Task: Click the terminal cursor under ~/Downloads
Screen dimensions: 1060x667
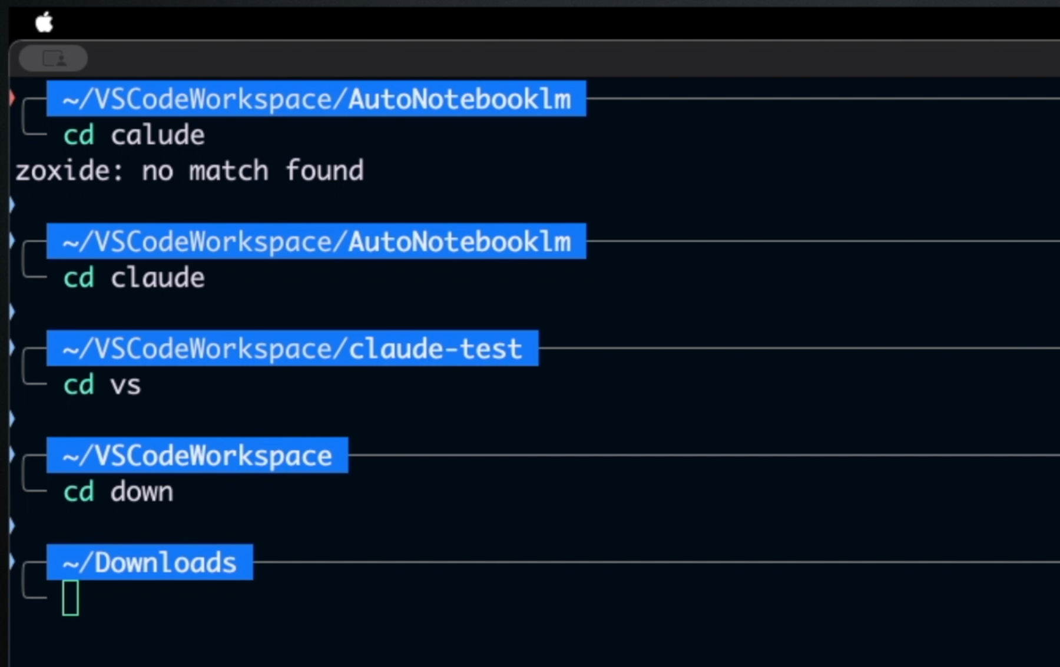Action: pos(71,598)
